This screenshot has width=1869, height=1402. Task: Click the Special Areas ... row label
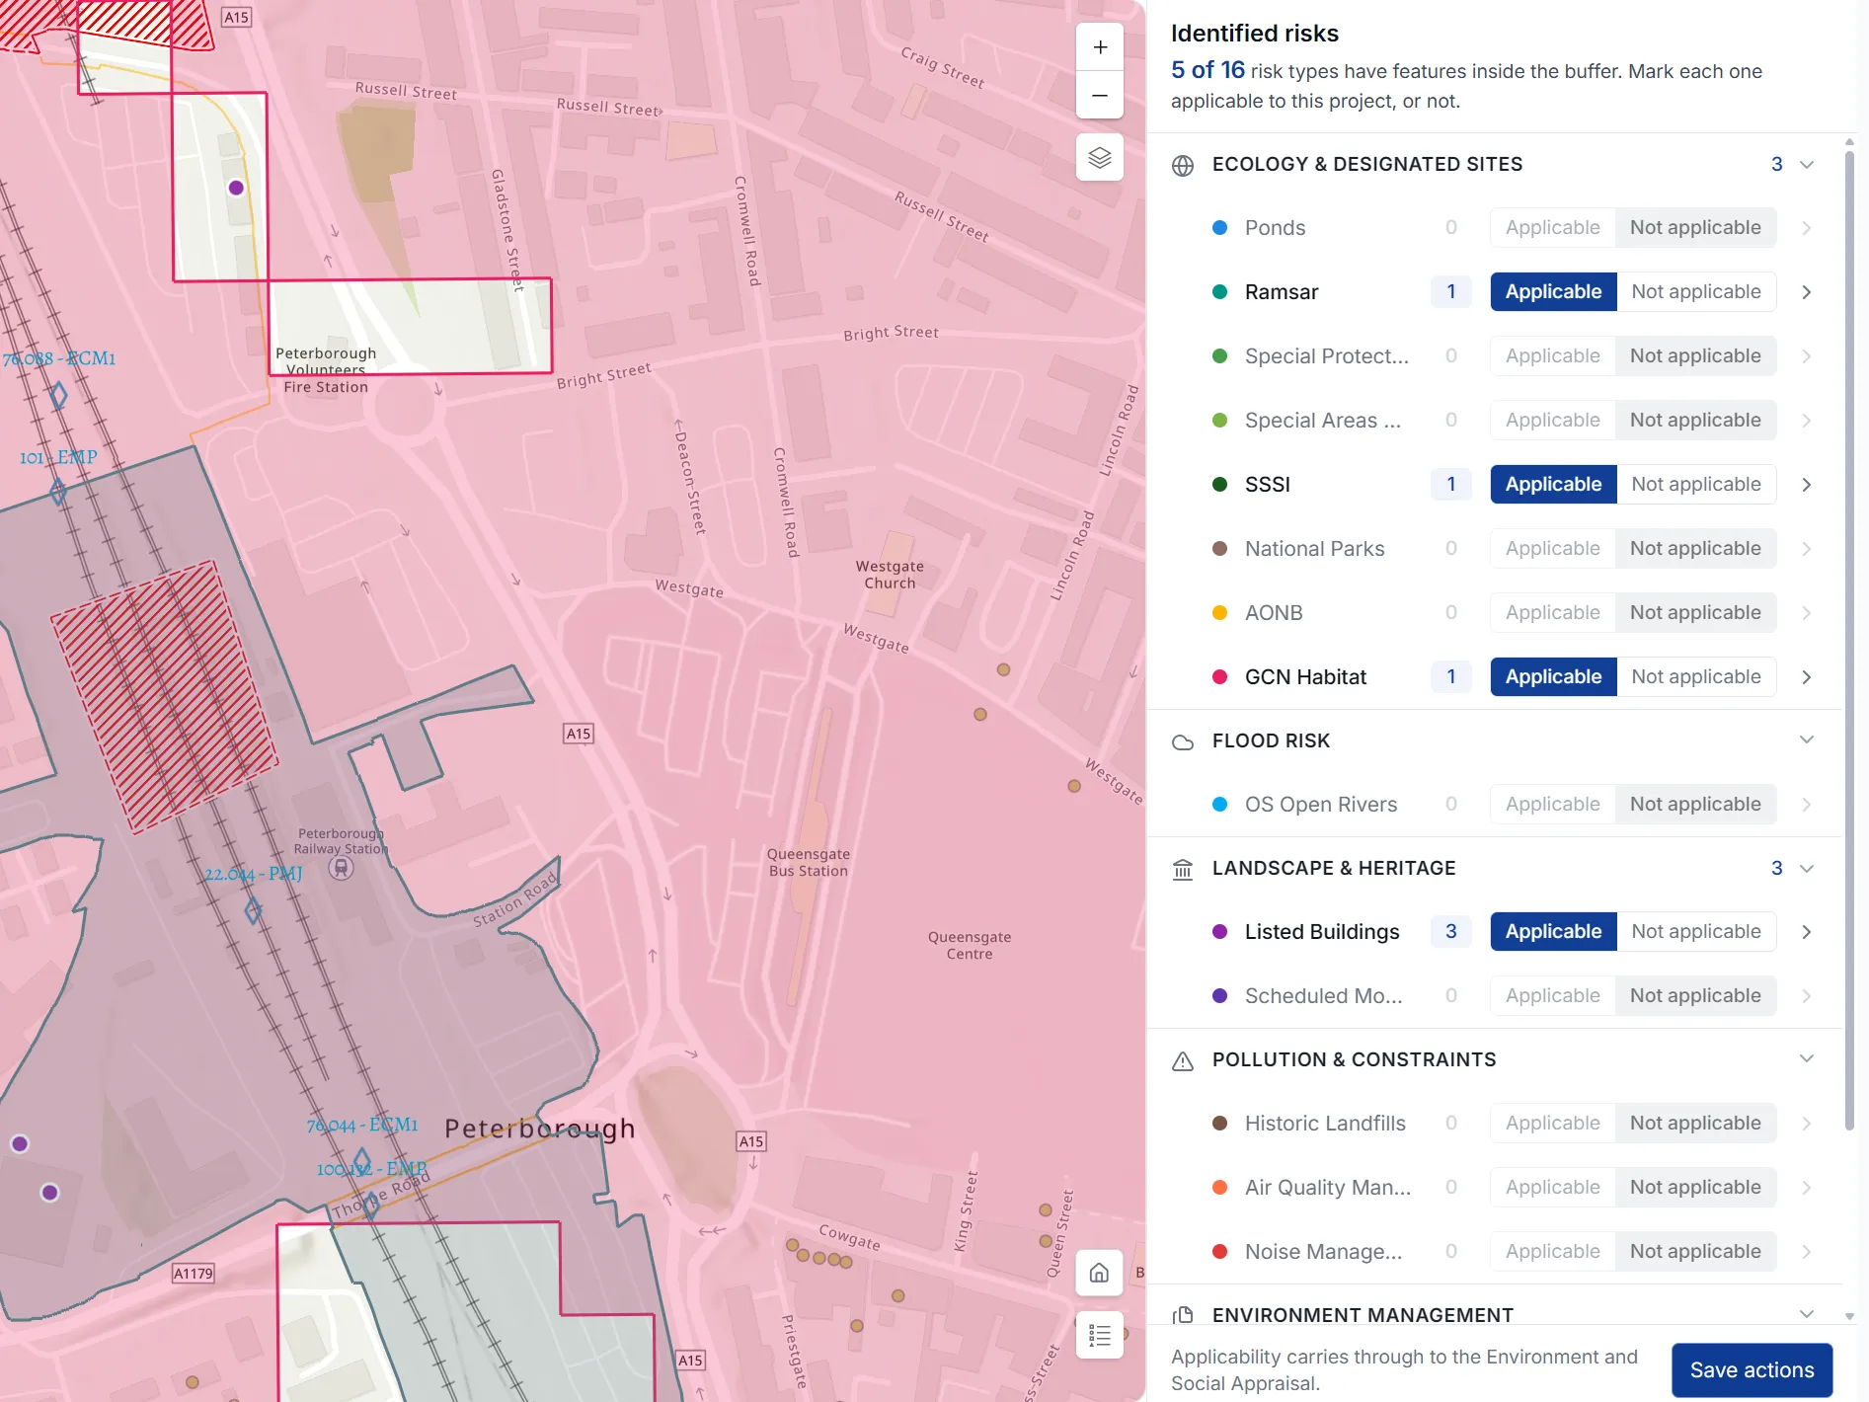point(1322,420)
